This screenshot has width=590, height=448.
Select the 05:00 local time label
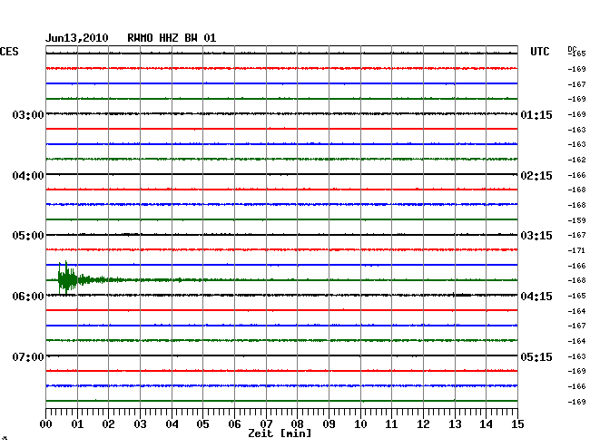tap(28, 236)
